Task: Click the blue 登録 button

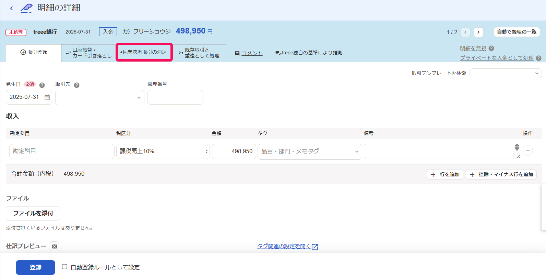Action: pos(35,267)
